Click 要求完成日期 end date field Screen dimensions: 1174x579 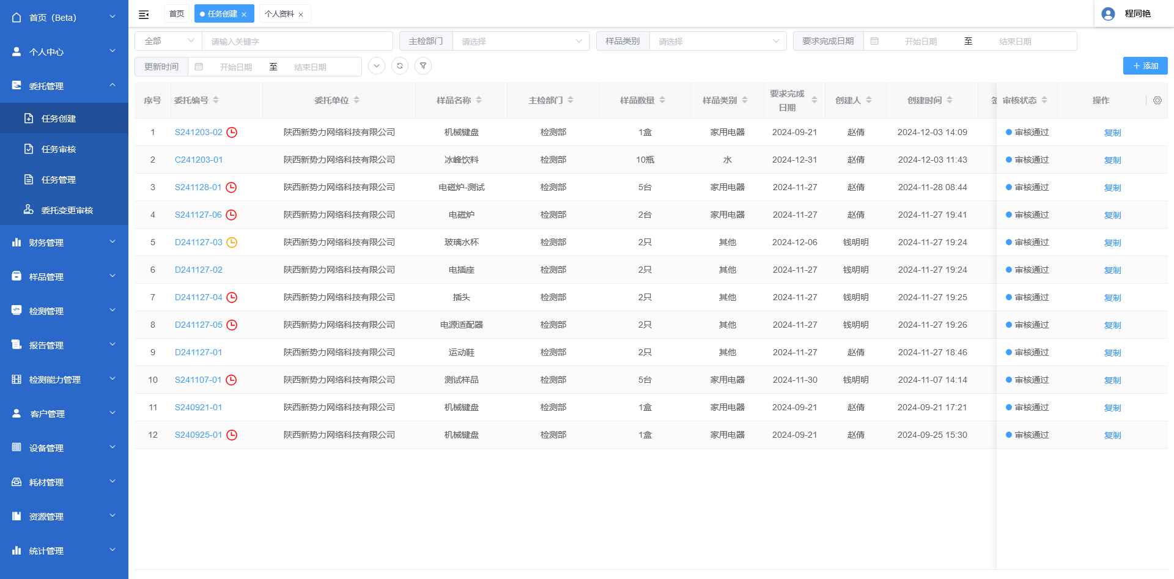(1015, 41)
